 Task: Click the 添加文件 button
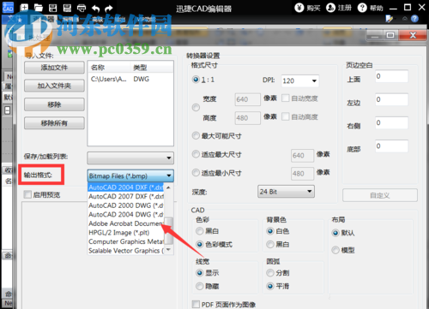54,68
